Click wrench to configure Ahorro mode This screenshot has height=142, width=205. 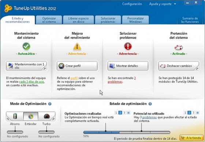click(x=8, y=119)
